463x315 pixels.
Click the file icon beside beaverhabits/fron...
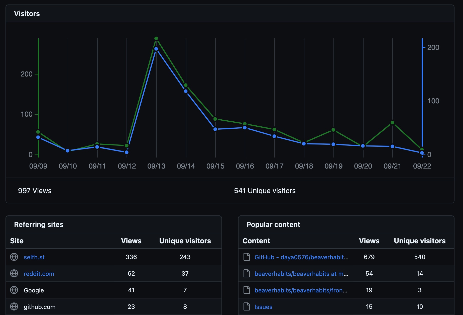click(247, 290)
